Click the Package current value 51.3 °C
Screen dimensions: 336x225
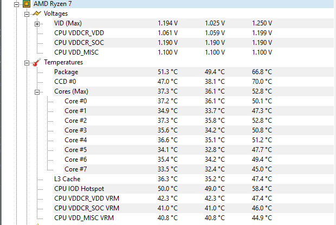168,72
